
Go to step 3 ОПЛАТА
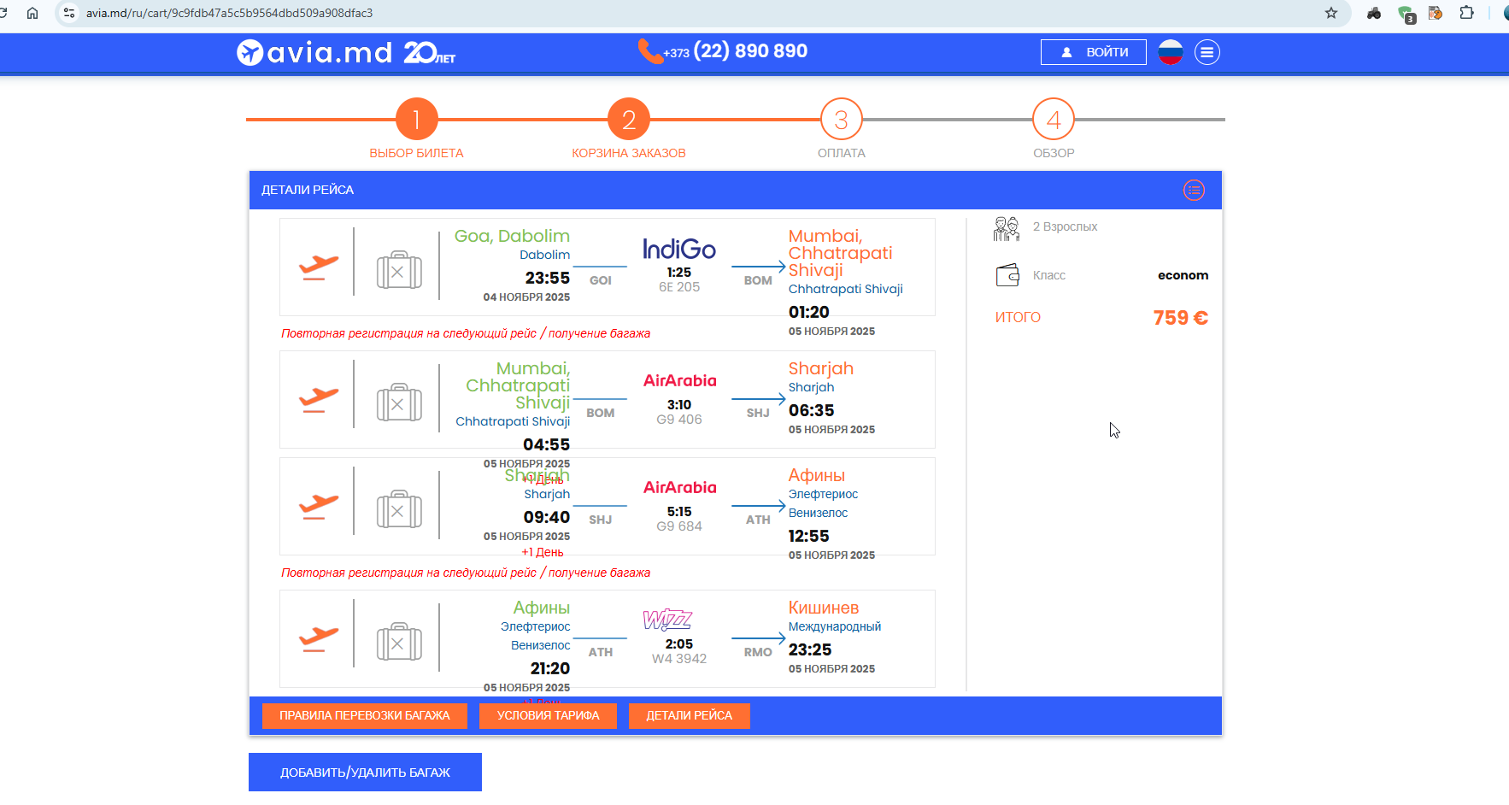[x=842, y=120]
